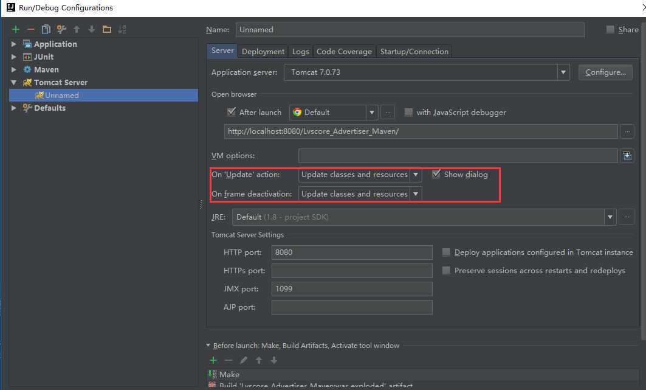Viewport: 646px width, 390px height.
Task: Click the JRE browse ellipsis button
Action: pos(627,217)
